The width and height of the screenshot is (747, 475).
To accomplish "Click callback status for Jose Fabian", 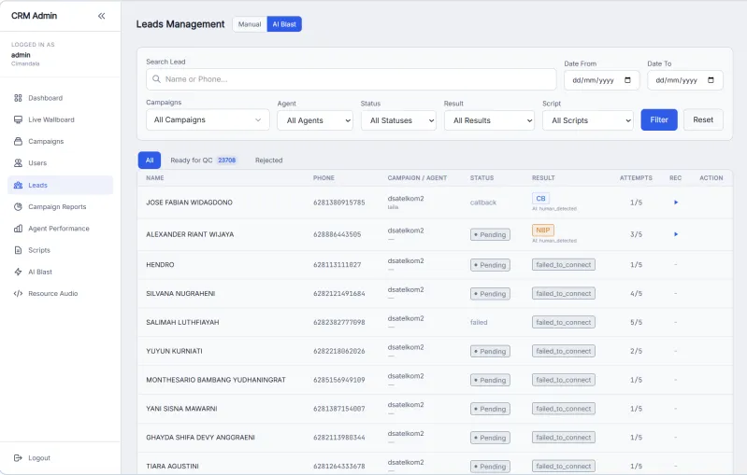I will (x=483, y=203).
